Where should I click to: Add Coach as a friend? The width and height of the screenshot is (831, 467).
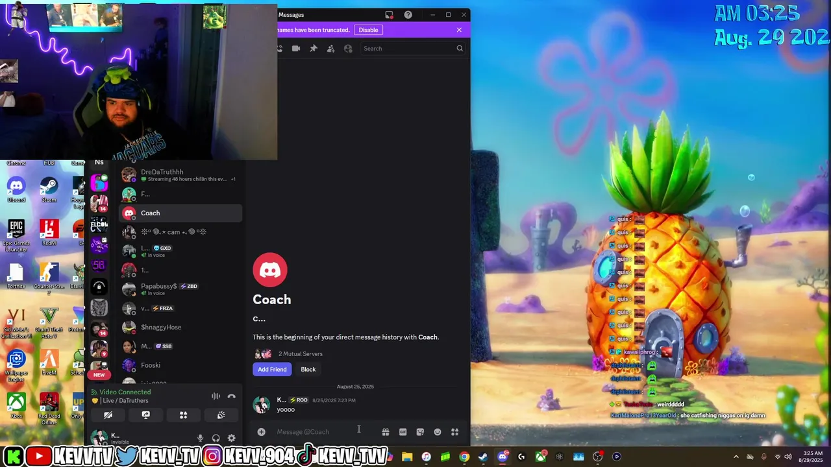click(x=272, y=370)
